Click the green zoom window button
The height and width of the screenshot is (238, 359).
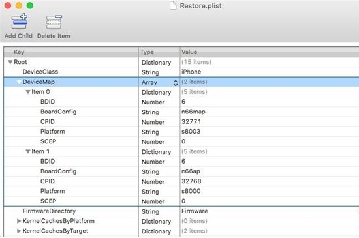click(x=30, y=5)
